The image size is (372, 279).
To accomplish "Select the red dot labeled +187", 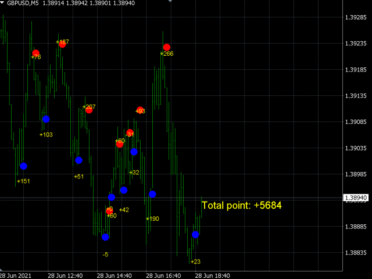I will point(62,44).
